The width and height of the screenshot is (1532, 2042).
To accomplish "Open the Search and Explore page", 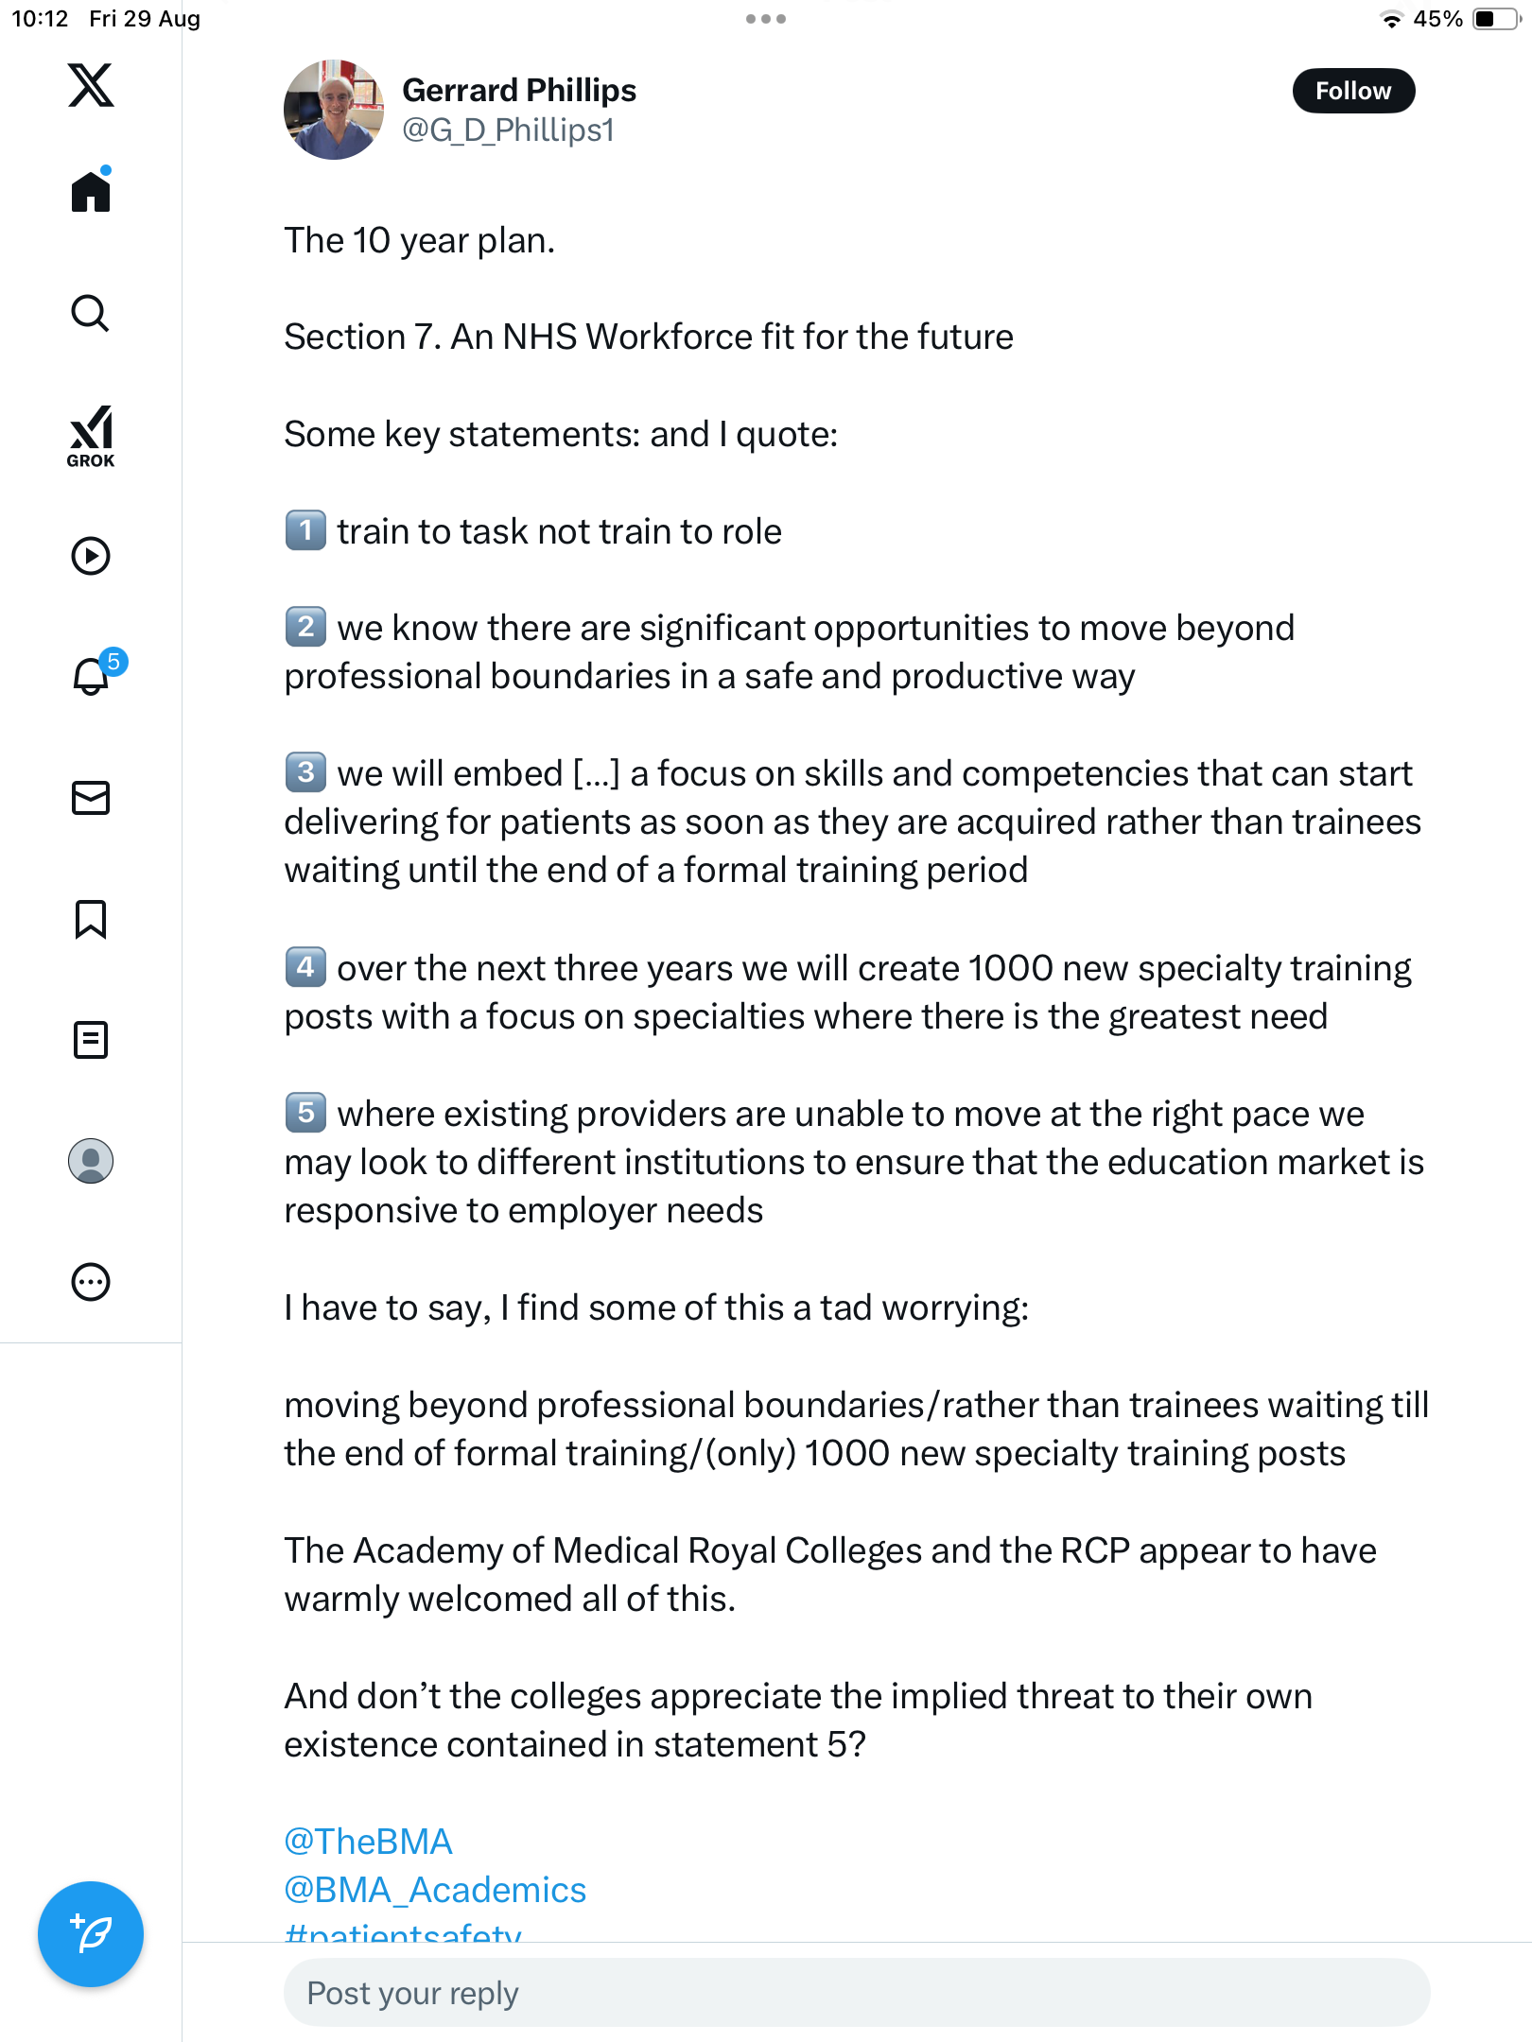I will (91, 313).
